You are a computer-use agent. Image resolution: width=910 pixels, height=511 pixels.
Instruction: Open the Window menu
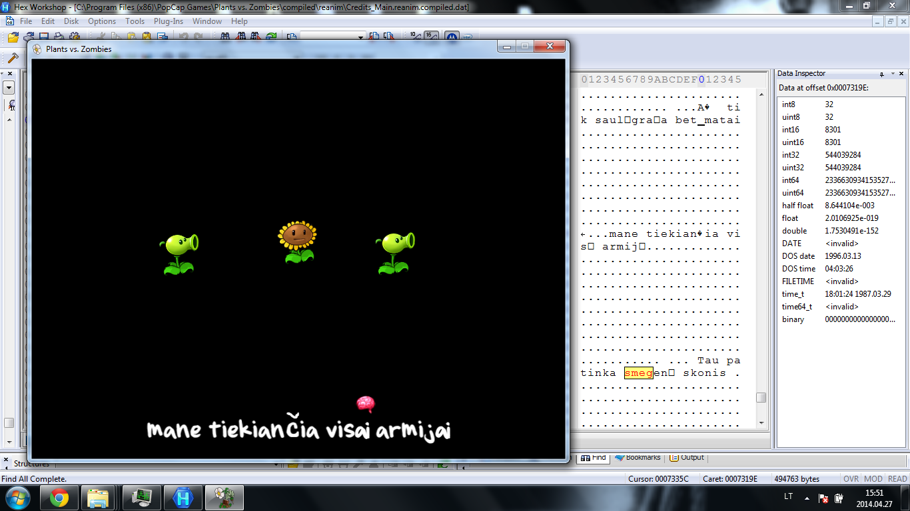click(x=207, y=21)
